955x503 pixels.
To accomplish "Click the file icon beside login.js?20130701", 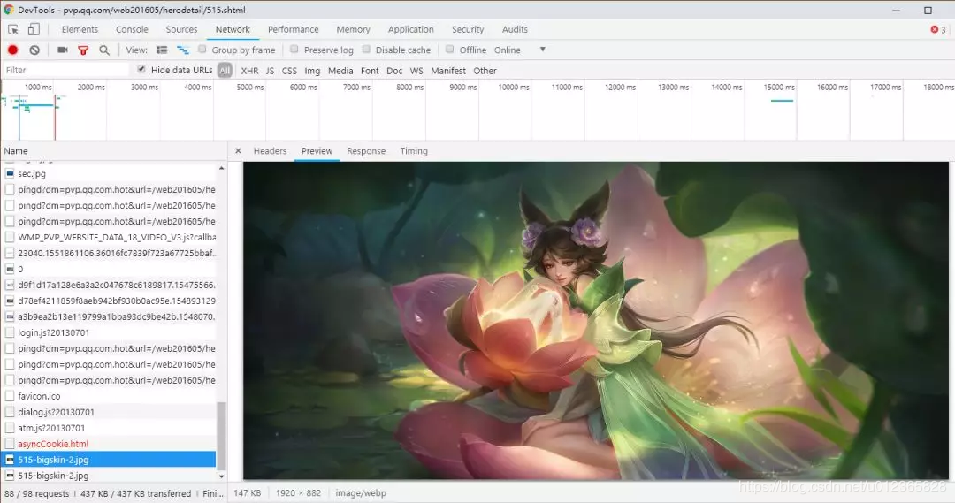I will point(10,332).
